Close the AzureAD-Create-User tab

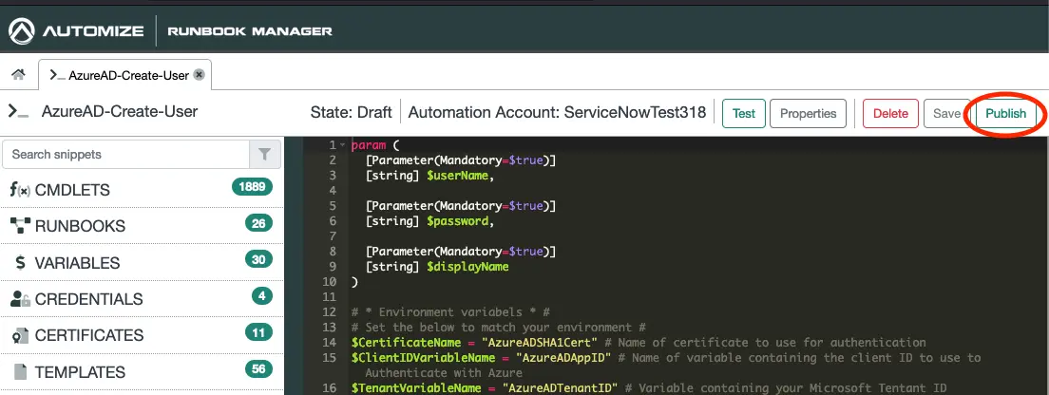(199, 75)
